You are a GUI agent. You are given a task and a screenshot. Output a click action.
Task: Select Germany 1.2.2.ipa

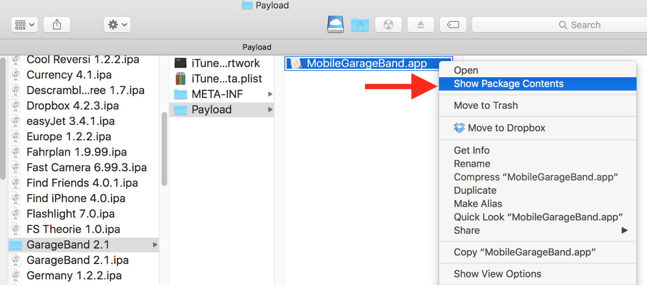tap(83, 275)
